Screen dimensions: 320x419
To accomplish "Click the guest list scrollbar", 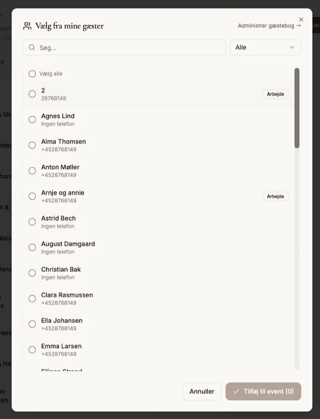I will (297, 108).
